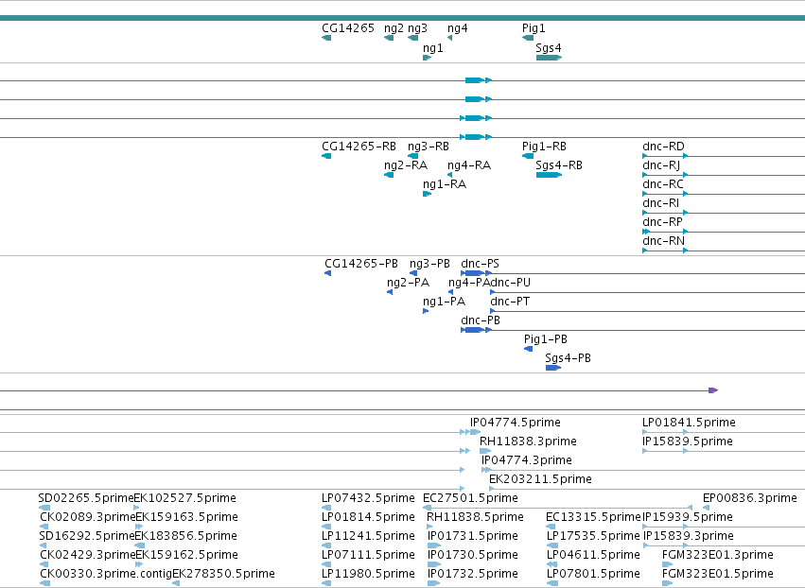Select the dnc-PB protein label
The image size is (805, 588).
click(x=480, y=320)
